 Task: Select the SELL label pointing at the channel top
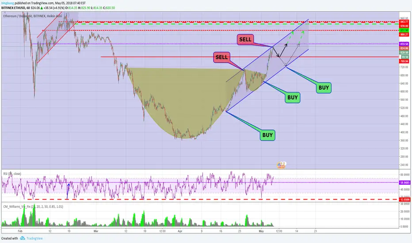[x=245, y=39]
